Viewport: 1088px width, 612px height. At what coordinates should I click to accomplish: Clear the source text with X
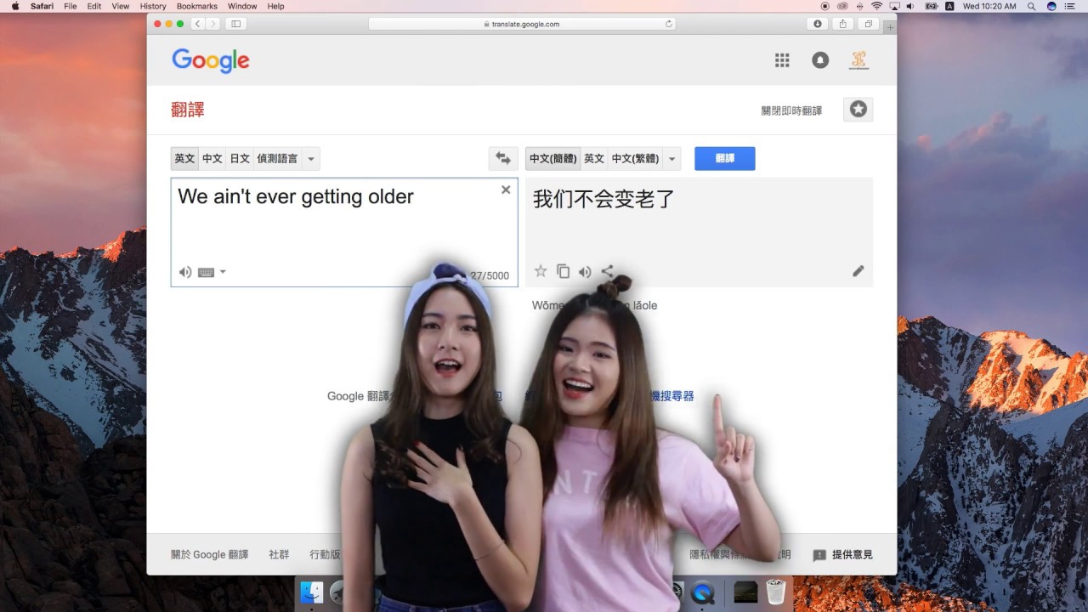click(x=506, y=190)
